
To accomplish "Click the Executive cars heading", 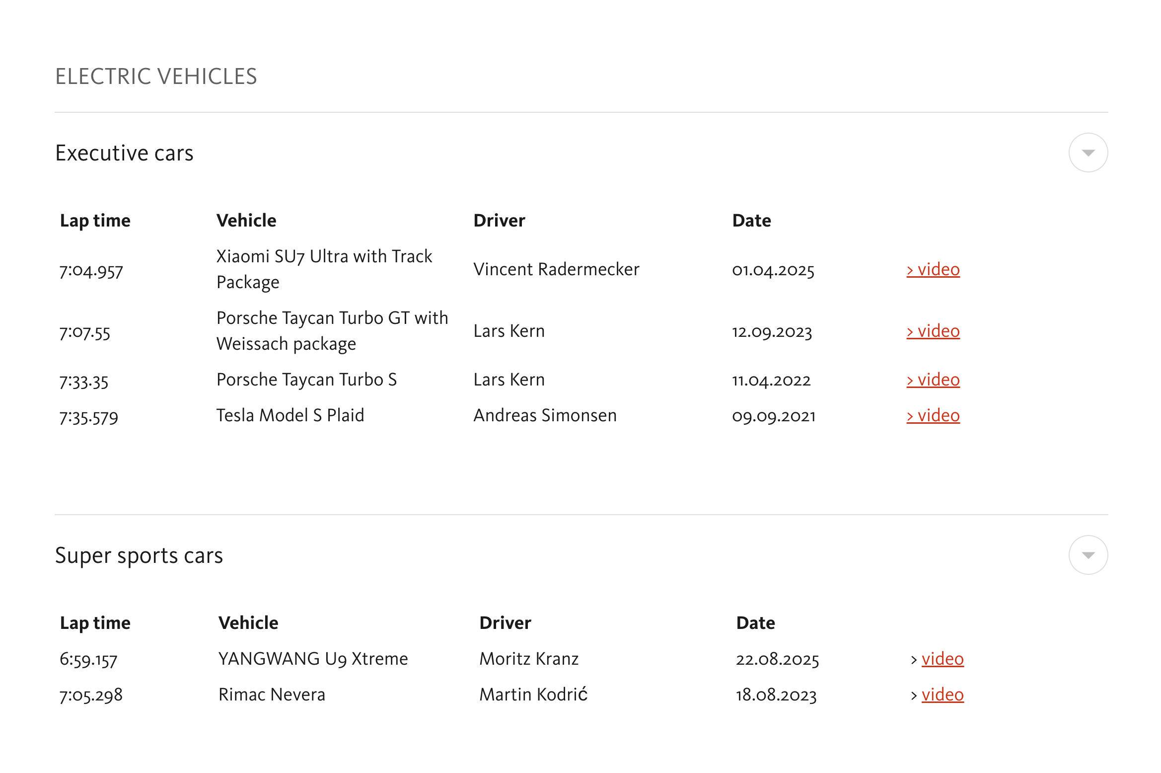I will click(124, 153).
